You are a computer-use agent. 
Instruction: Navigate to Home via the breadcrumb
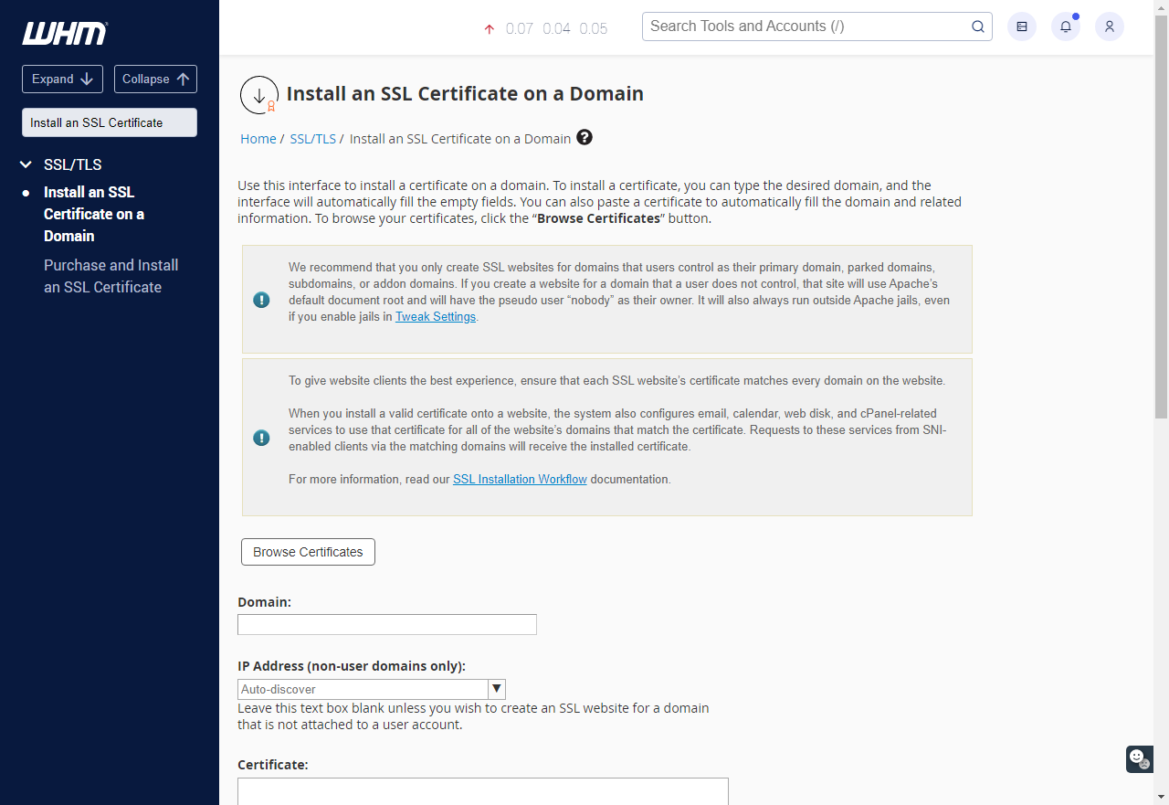point(258,138)
